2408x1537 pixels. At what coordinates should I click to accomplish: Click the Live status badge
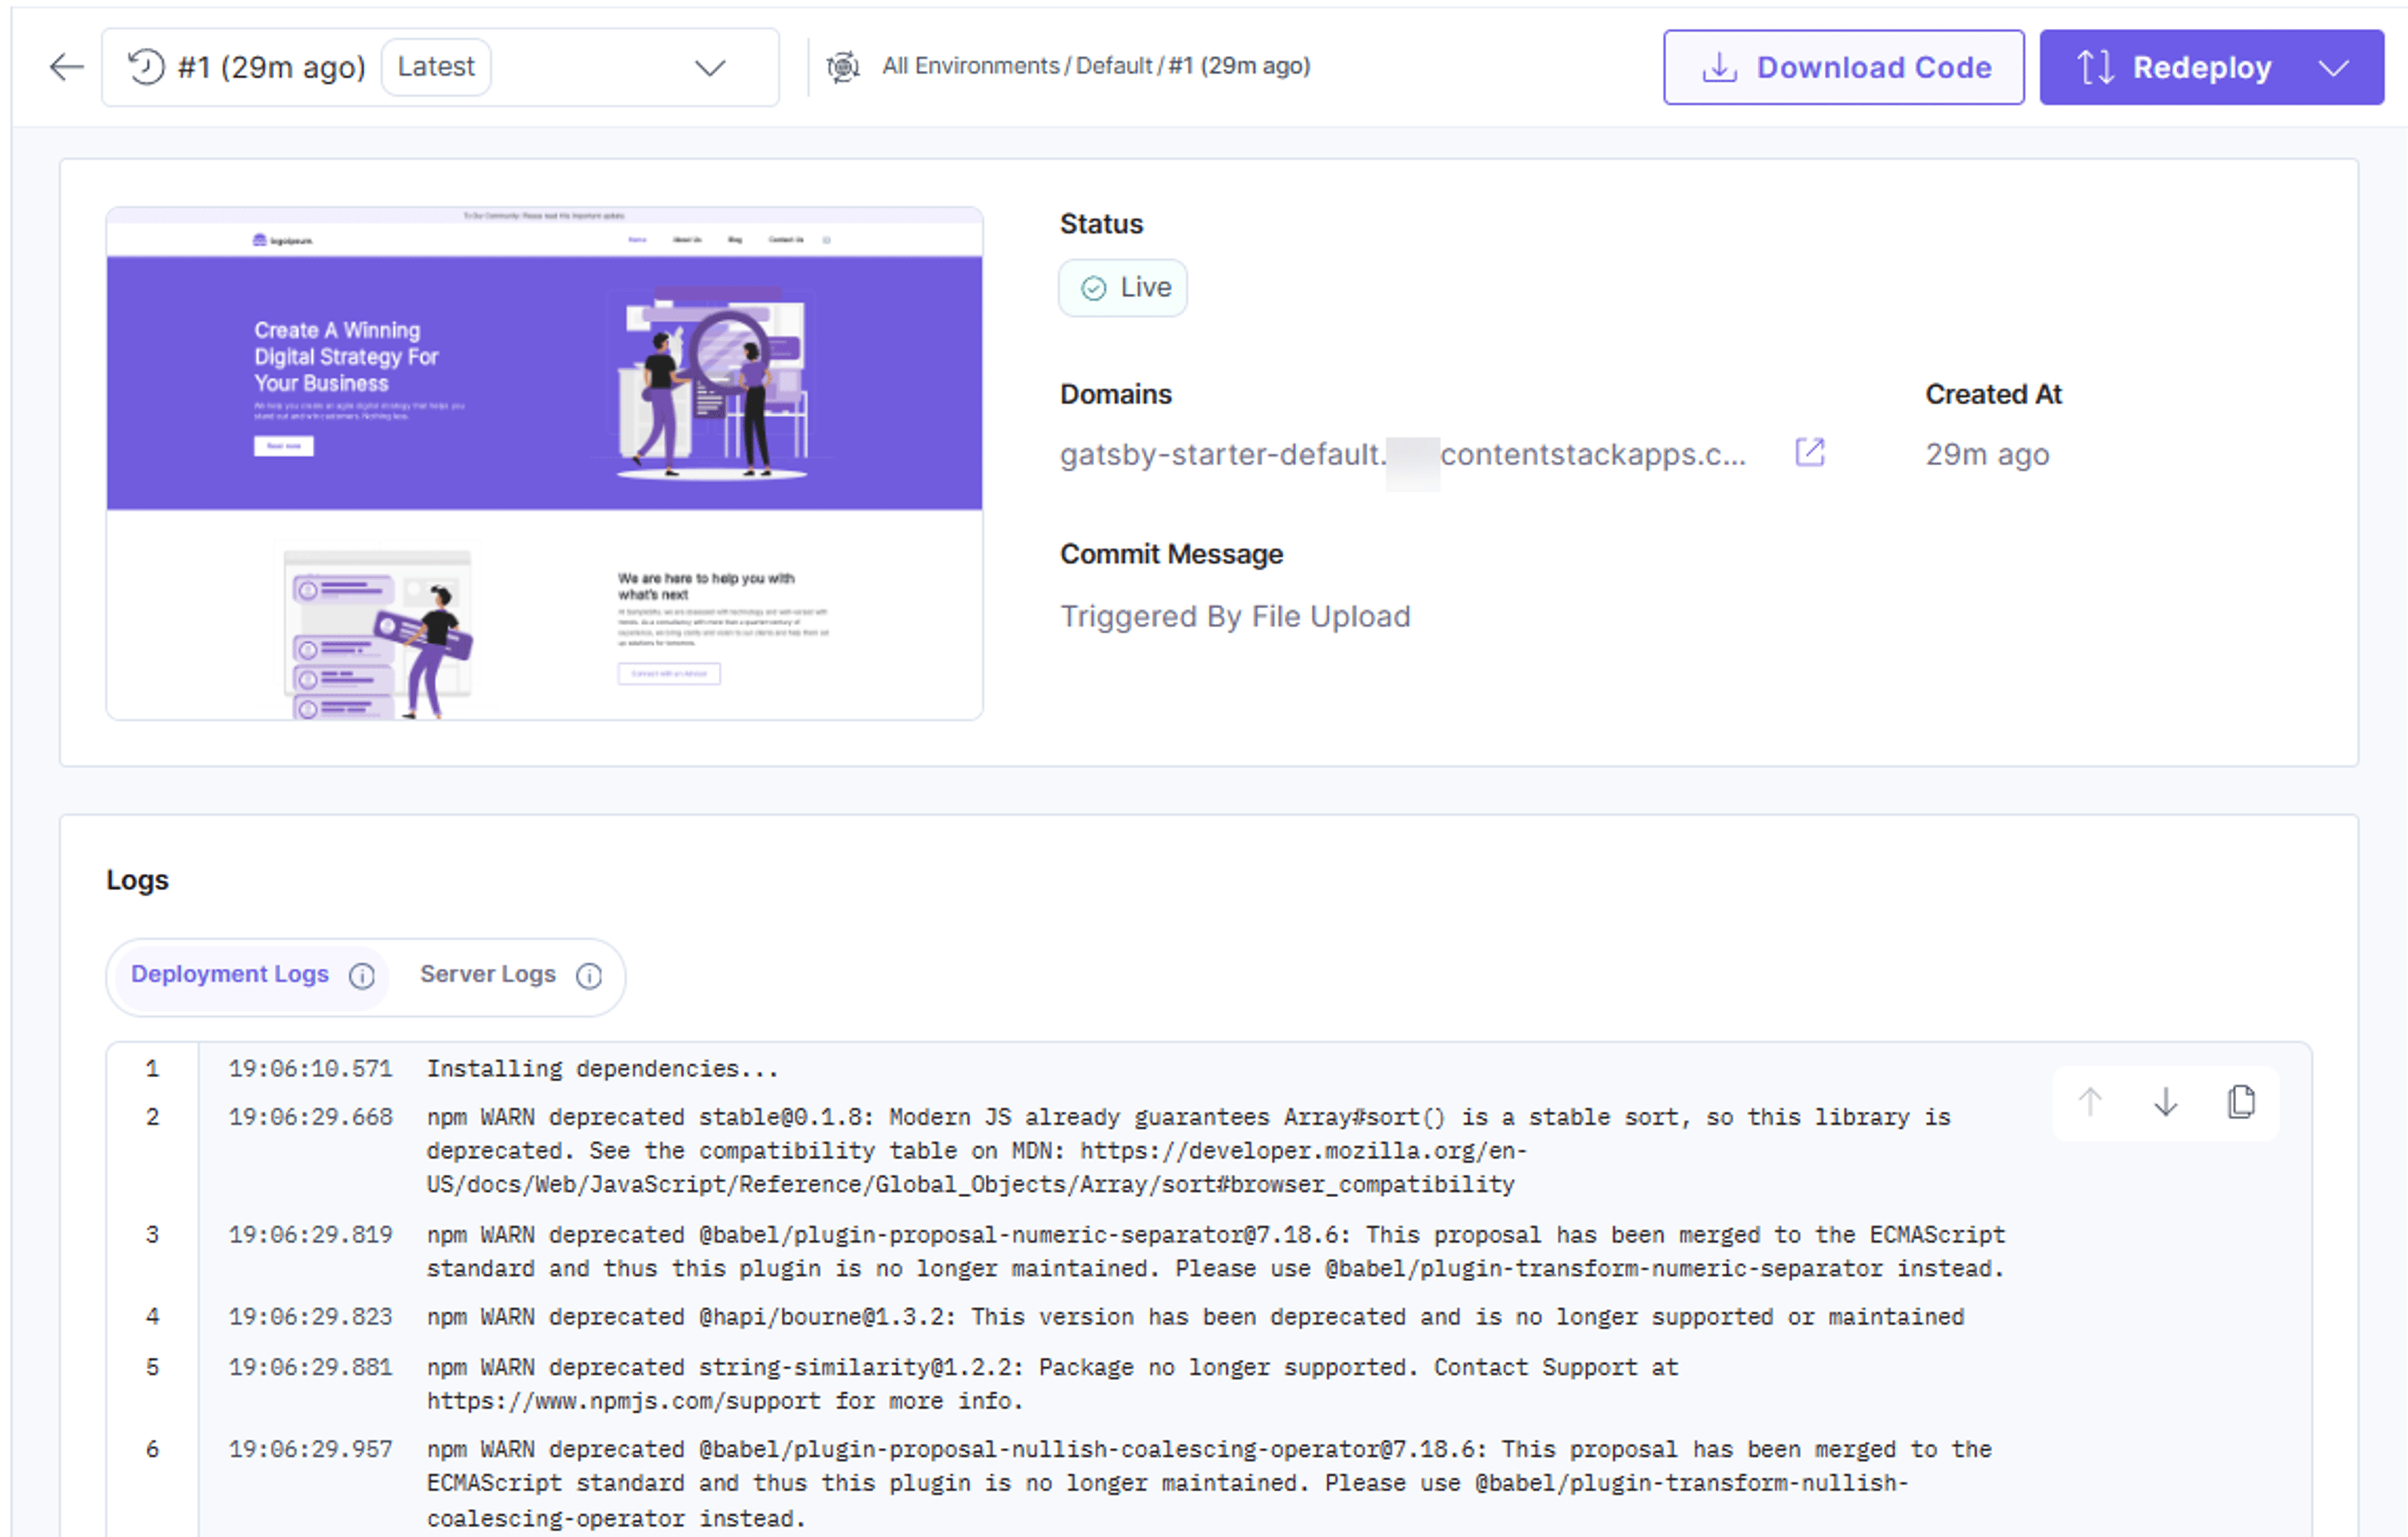point(1123,288)
